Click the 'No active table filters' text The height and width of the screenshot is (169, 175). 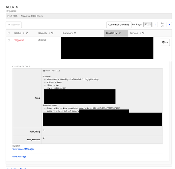click(x=32, y=16)
